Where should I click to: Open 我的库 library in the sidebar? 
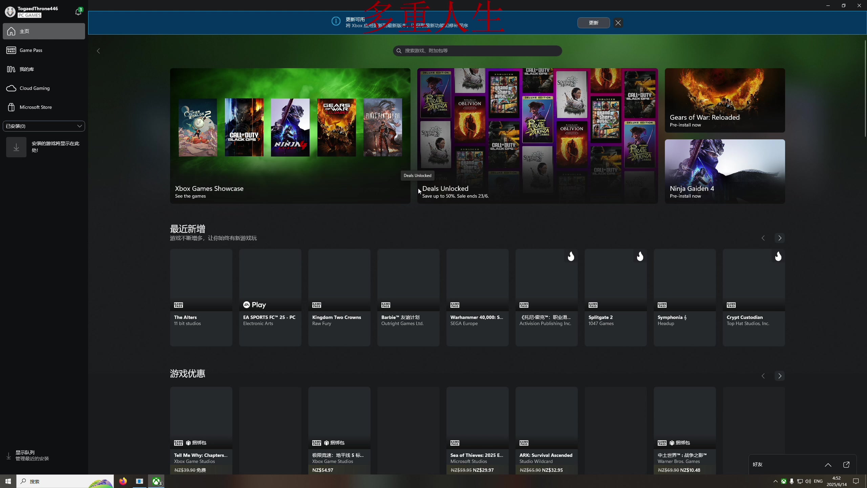(44, 69)
